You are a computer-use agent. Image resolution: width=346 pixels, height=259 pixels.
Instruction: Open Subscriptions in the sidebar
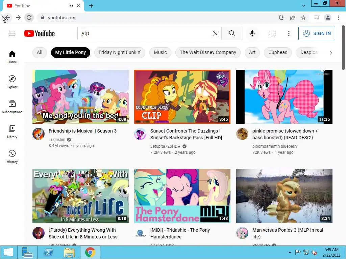coord(12,107)
